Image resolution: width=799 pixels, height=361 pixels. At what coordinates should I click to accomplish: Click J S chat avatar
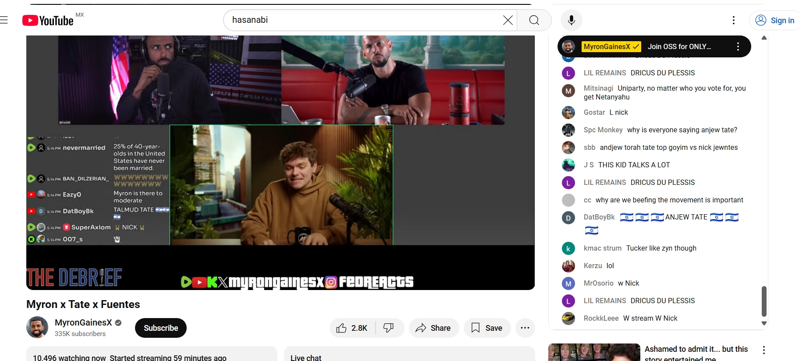click(568, 165)
